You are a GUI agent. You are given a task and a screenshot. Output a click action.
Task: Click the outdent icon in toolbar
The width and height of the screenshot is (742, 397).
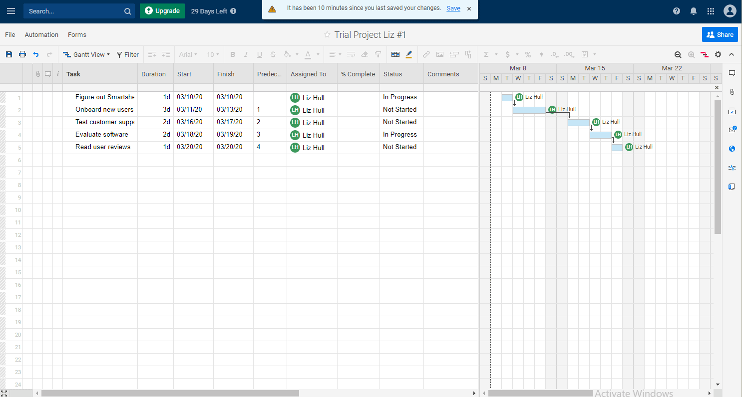click(x=152, y=54)
